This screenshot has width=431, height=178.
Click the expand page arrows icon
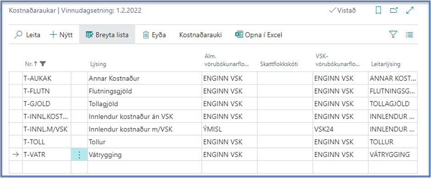(410, 10)
